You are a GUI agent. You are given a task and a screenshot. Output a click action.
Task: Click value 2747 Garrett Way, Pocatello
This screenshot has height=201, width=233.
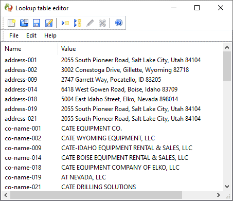(111, 80)
